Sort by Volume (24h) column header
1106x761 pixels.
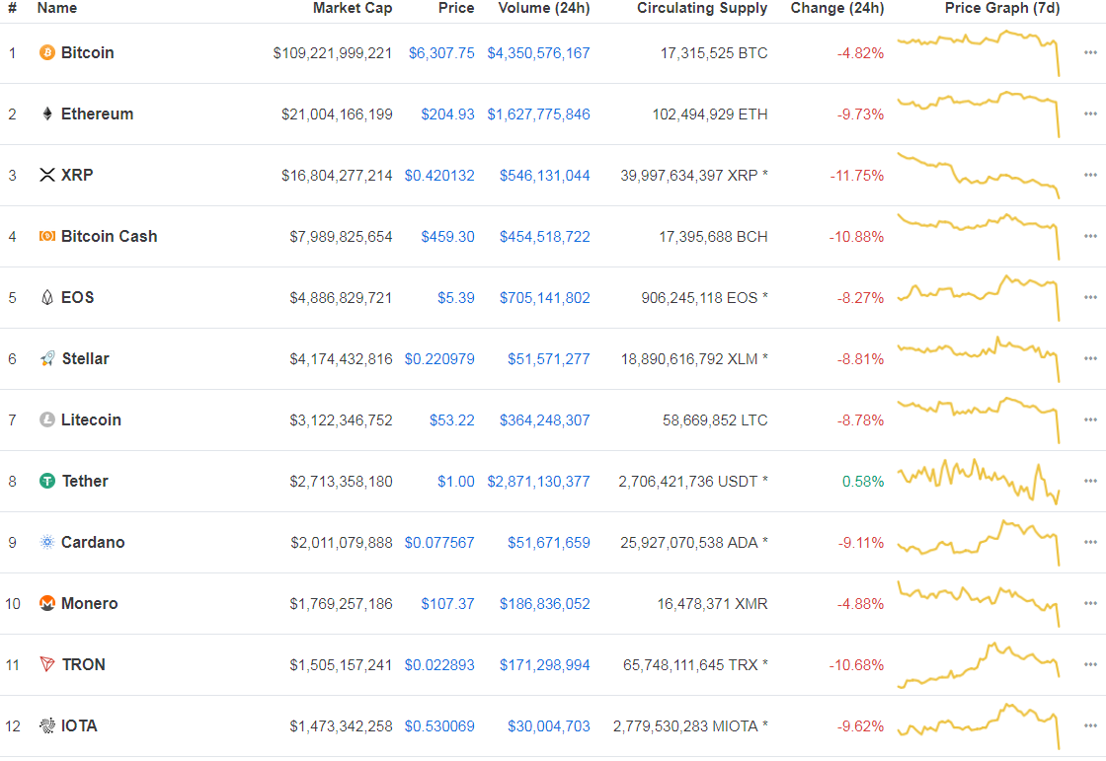tap(544, 9)
